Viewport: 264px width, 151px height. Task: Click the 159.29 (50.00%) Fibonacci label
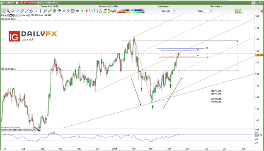(8, 19)
